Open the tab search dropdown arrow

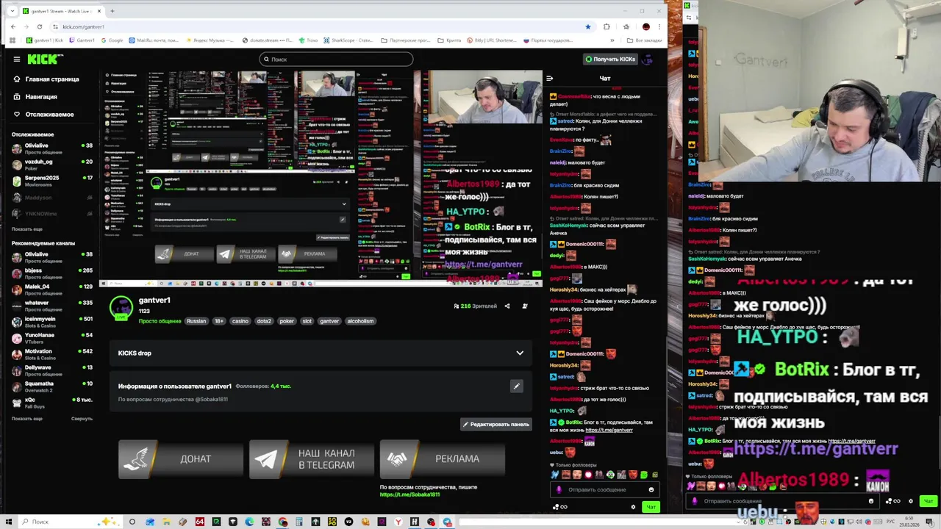click(12, 11)
